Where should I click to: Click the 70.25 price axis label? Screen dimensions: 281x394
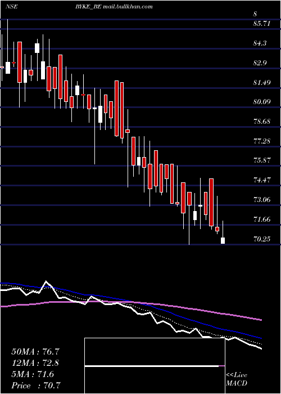click(262, 239)
